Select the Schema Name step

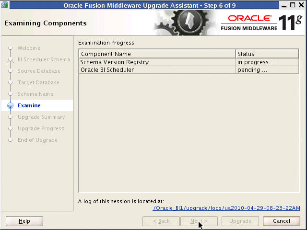coord(35,94)
